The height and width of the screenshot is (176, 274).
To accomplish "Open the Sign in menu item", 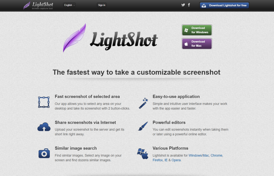I will click(x=101, y=5).
